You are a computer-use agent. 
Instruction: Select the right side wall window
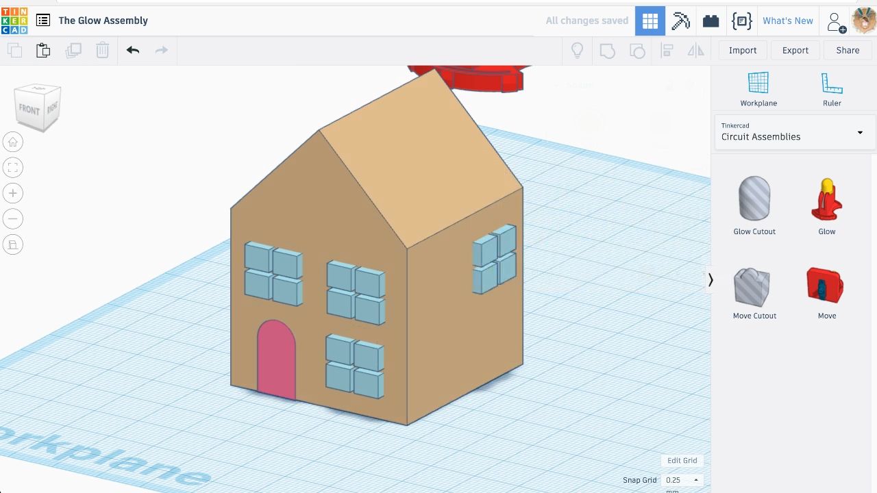click(495, 259)
